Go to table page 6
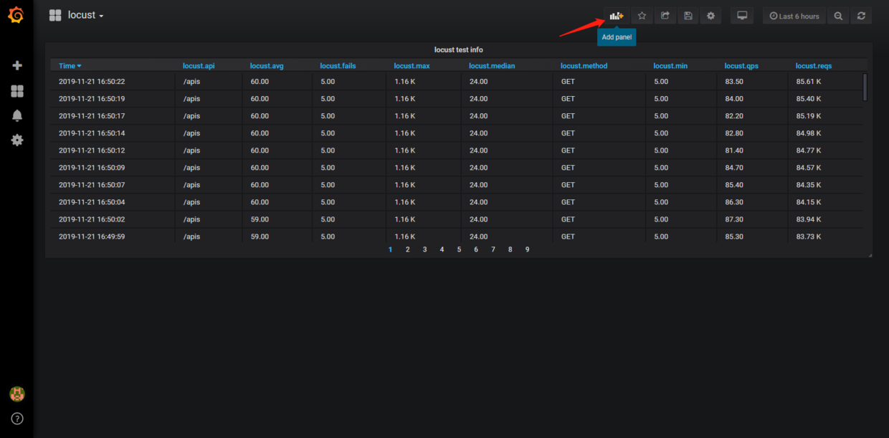Screen dimensions: 889x438 (476, 249)
